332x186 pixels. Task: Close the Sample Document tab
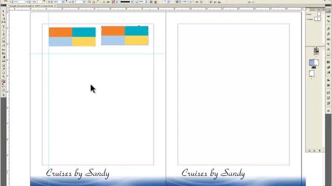pos(55,6)
